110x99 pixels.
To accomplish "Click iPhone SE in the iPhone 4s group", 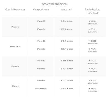I will (x=41, y=21).
